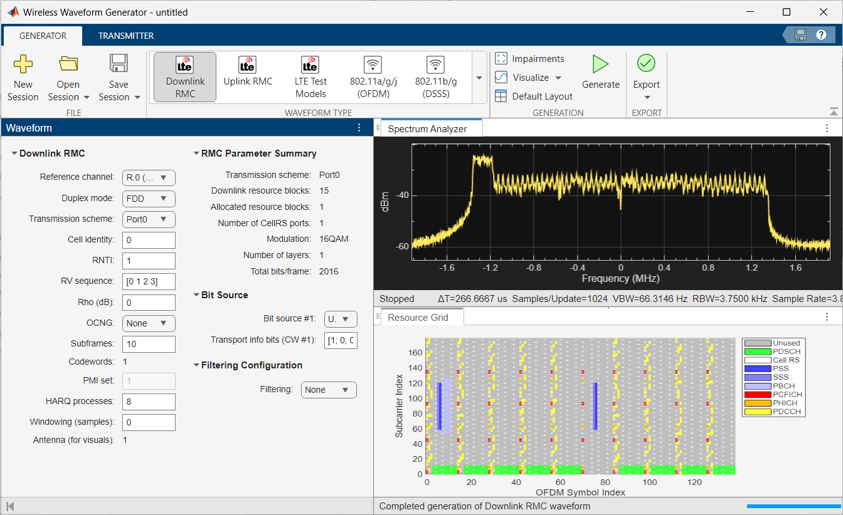Save session using the floppy disk icon
843x515 pixels.
[119, 65]
